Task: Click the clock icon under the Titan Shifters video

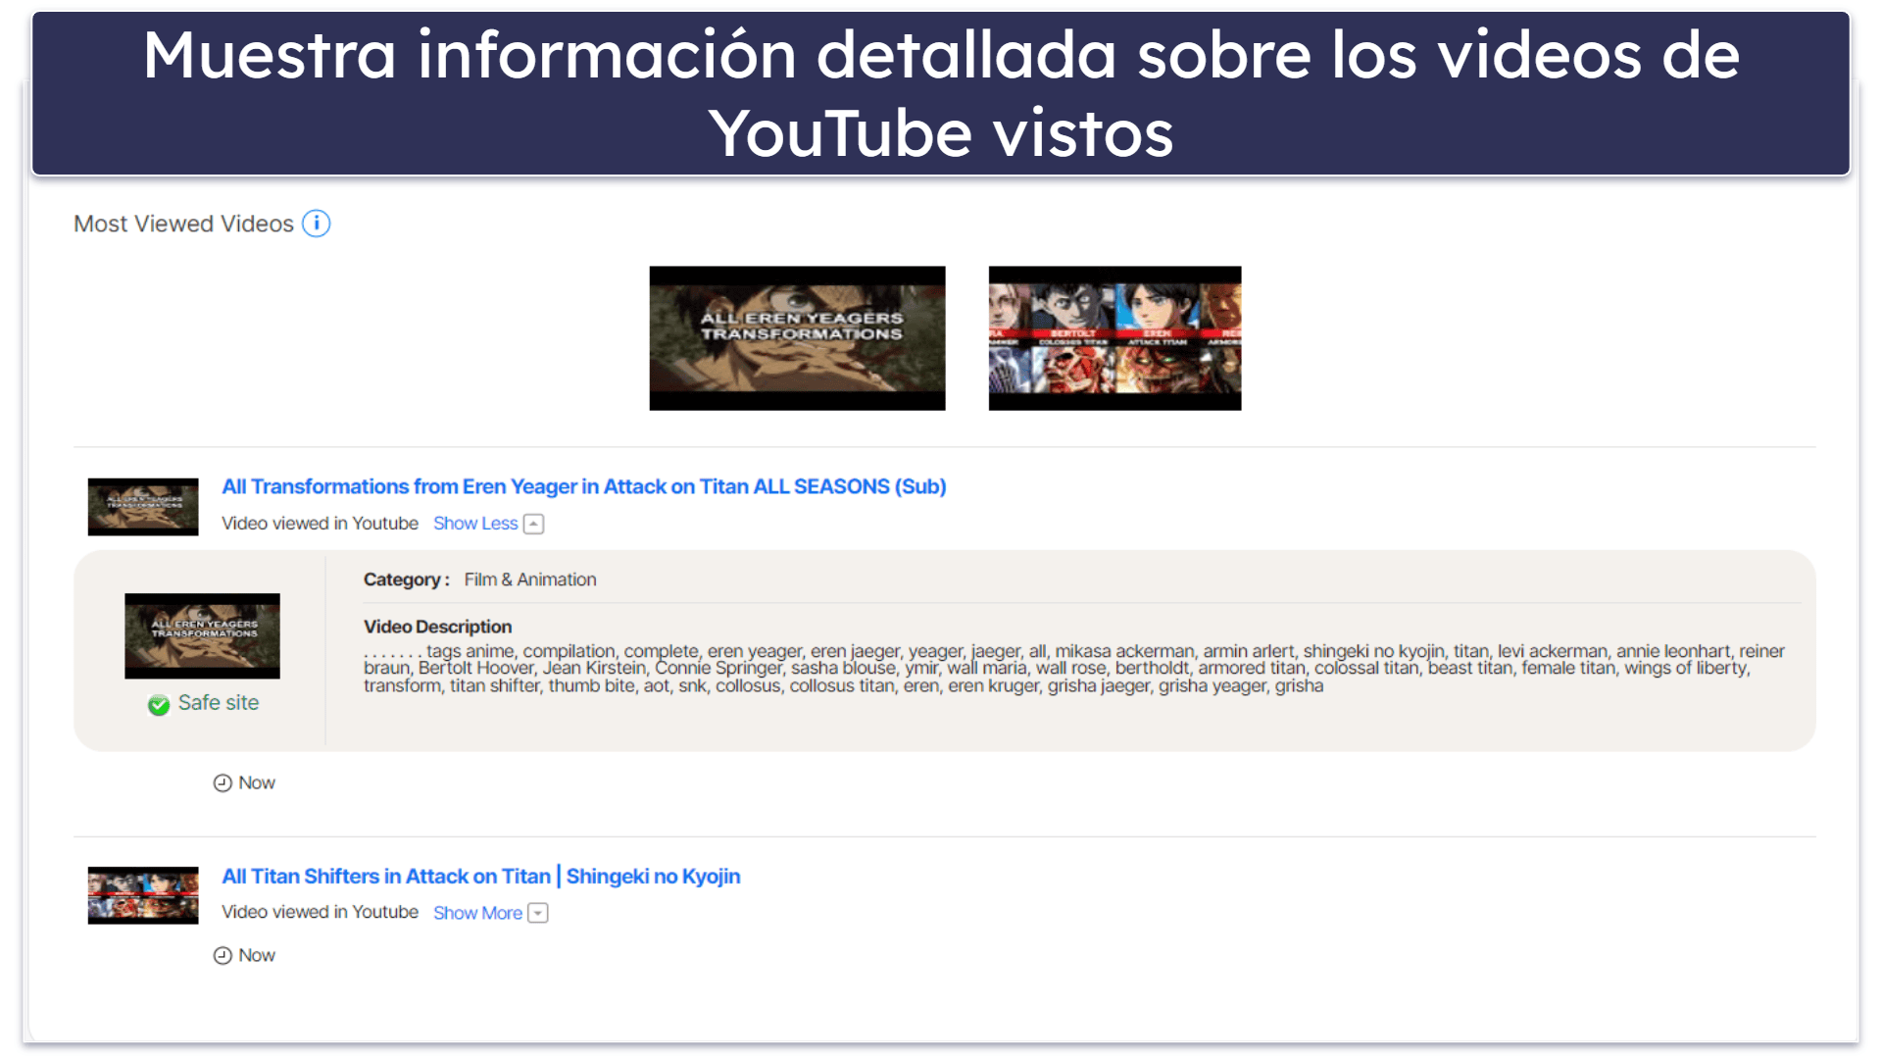Action: 223,955
